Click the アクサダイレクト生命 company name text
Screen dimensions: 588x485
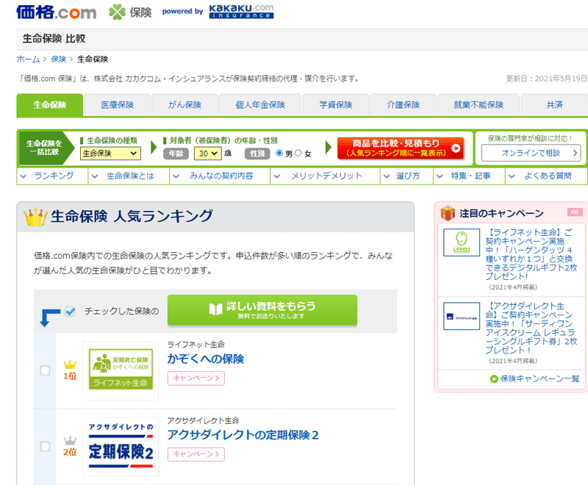(x=203, y=420)
